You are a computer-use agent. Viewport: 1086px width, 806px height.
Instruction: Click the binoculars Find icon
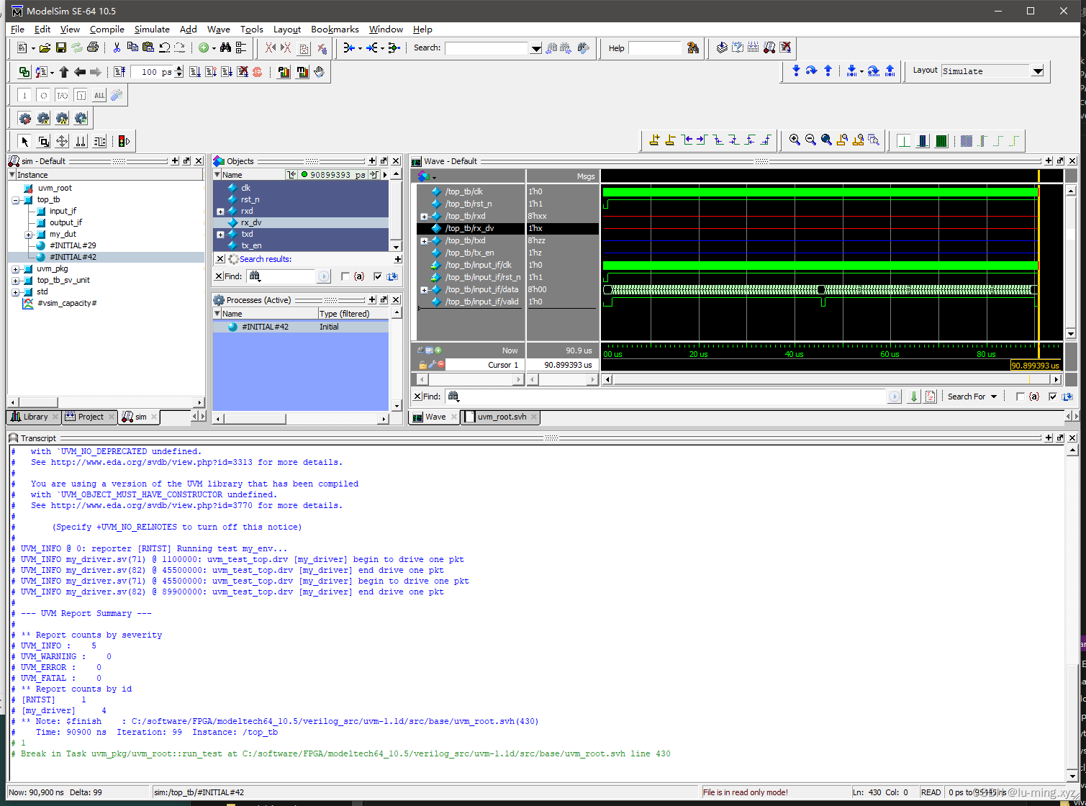point(225,47)
